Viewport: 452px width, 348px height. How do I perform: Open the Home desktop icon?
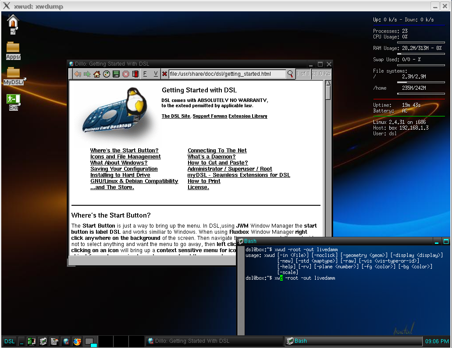point(13,24)
